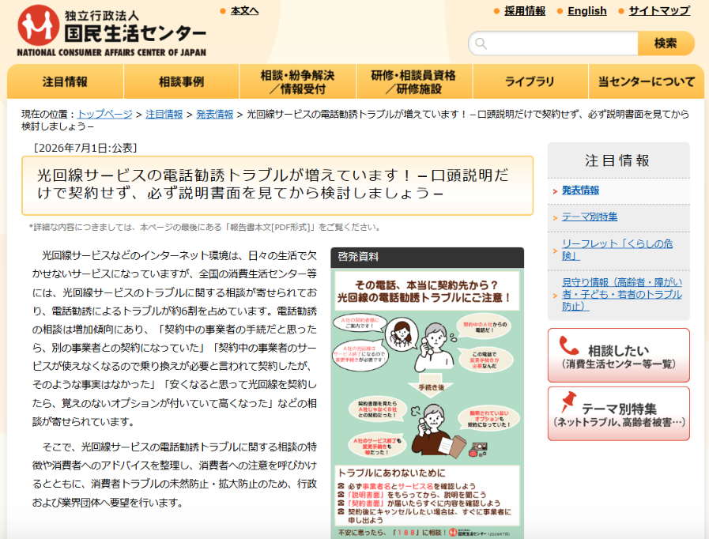Screen dimensions: 709x539
Task: Open 発表情報 in the sidebar
Action: click(x=581, y=190)
